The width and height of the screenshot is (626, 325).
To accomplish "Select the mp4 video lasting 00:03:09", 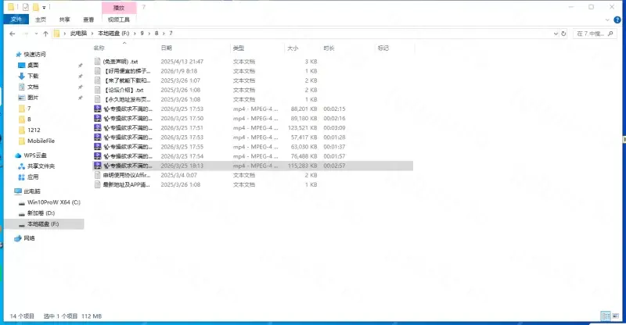I will coord(253,128).
